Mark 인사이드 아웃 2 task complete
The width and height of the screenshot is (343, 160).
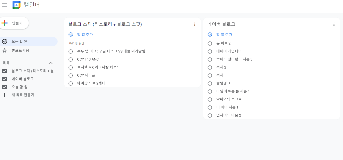210,115
